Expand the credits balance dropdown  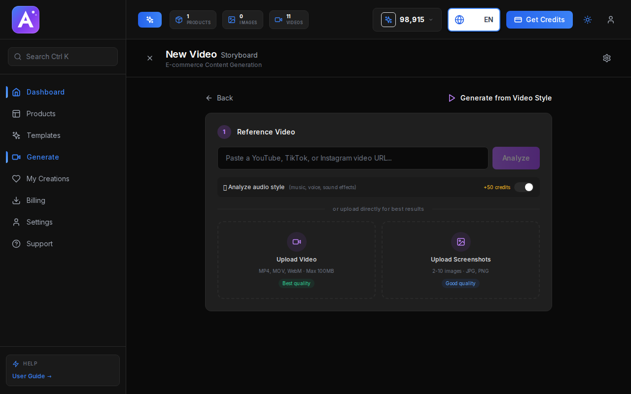pyautogui.click(x=407, y=20)
